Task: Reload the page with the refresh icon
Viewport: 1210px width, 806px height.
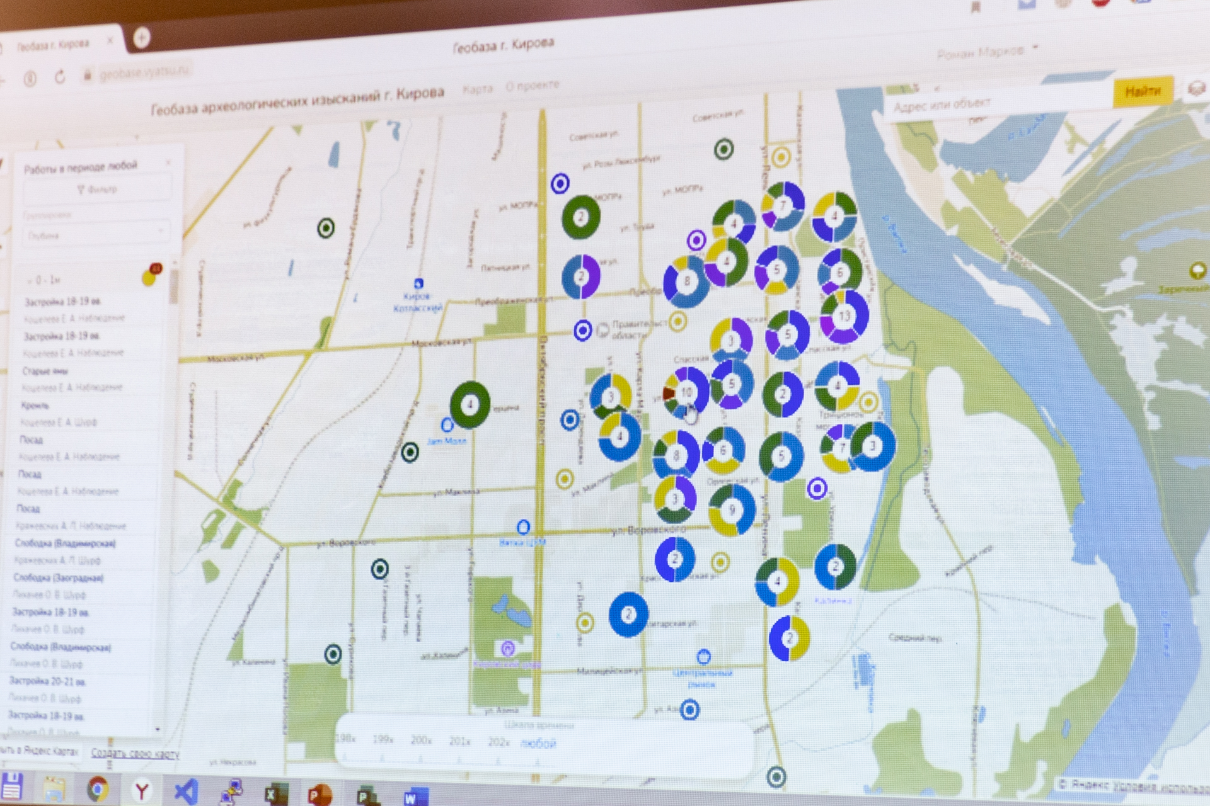Action: [x=60, y=77]
